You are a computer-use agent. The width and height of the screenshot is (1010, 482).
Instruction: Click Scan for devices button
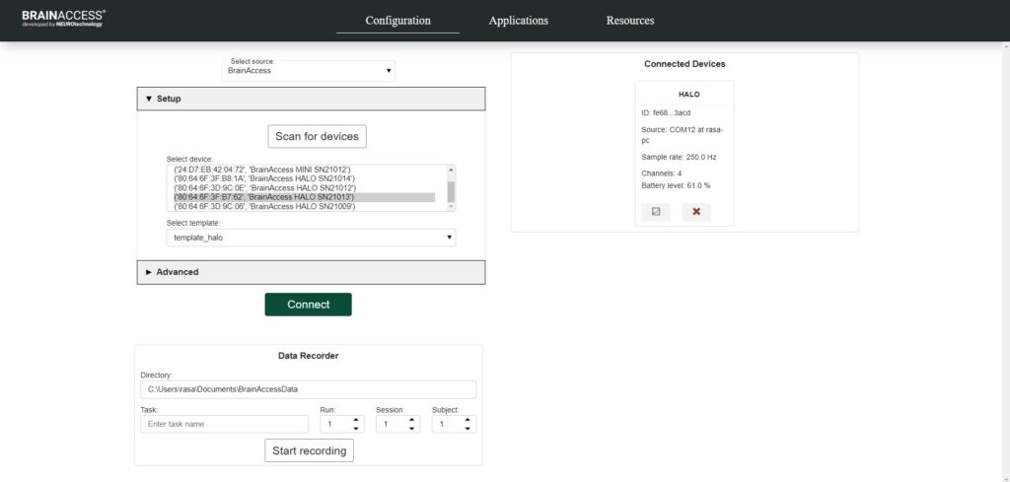coord(317,136)
